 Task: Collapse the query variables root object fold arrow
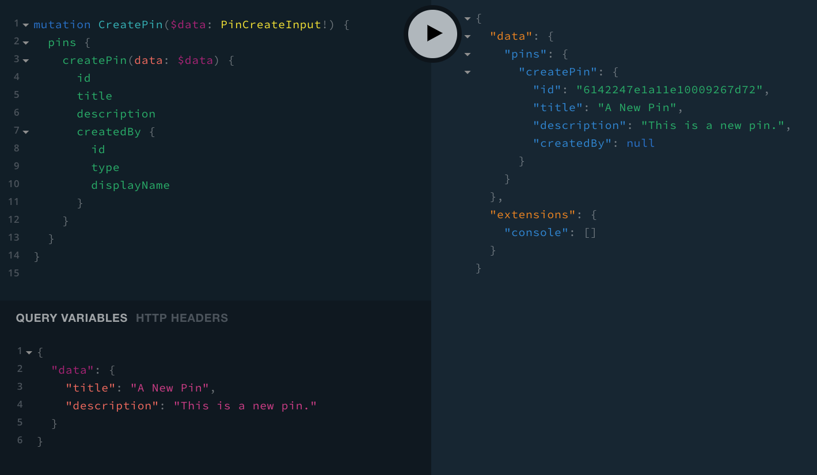tap(29, 352)
